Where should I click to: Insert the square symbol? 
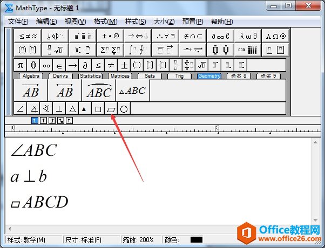98,108
